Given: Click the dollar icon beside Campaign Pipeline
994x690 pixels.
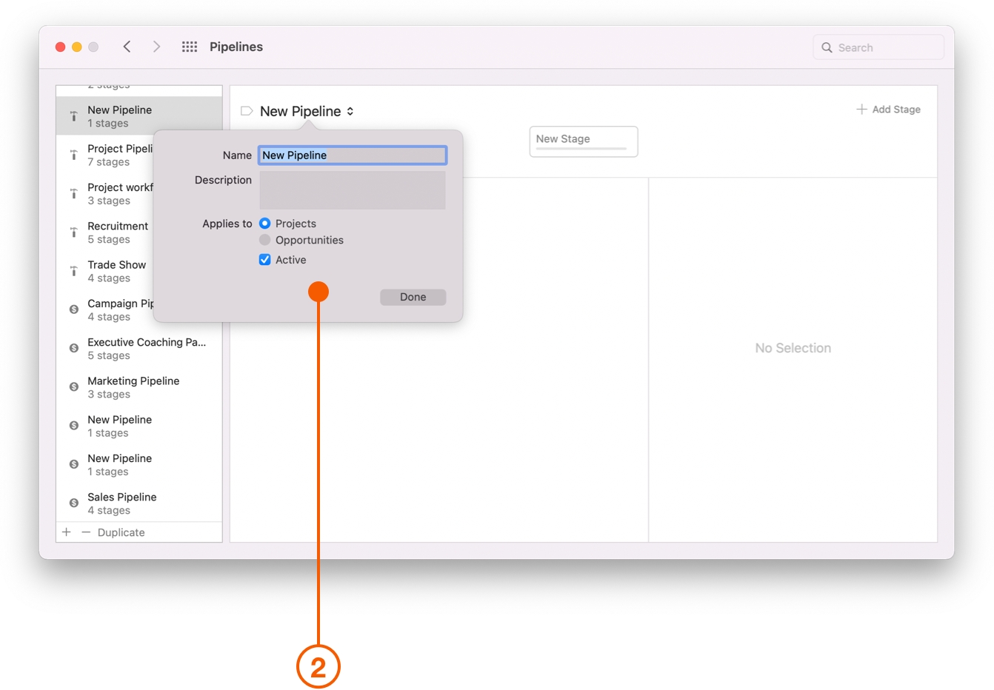Looking at the screenshot, I should (73, 309).
